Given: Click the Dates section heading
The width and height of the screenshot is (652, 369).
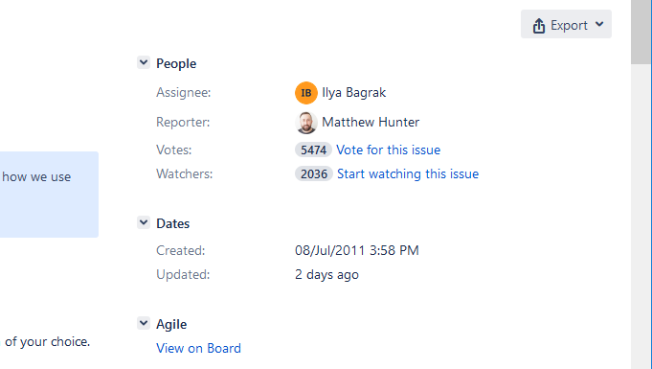Looking at the screenshot, I should coord(172,223).
